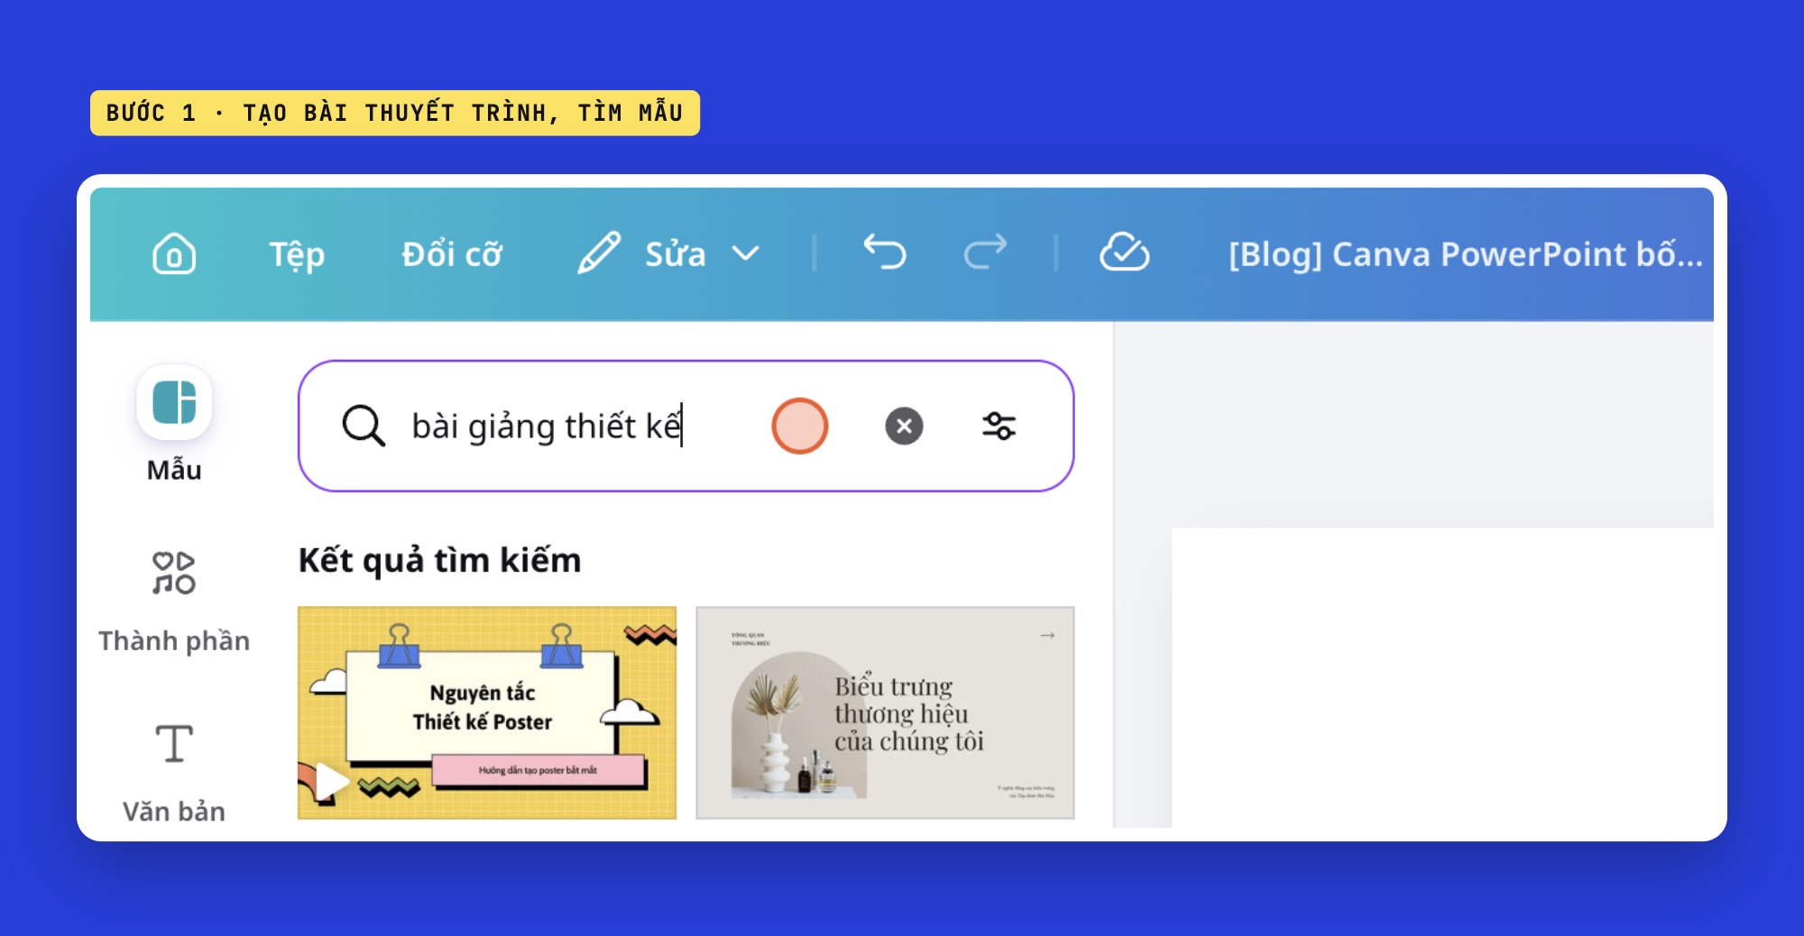1804x936 pixels.
Task: Go to Canva home via house icon
Action: pos(174,253)
